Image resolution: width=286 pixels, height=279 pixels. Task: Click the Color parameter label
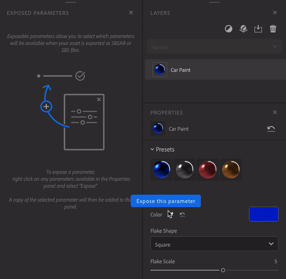[156, 215]
